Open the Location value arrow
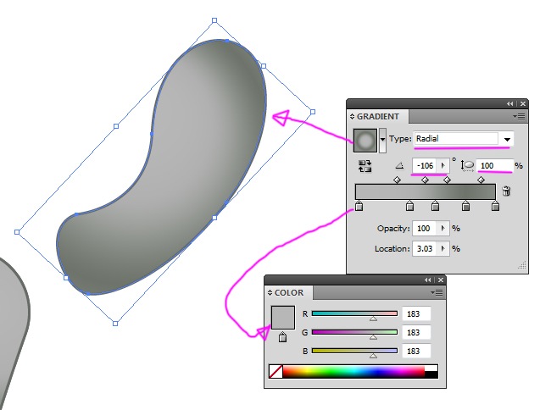551x410 pixels. pos(443,249)
